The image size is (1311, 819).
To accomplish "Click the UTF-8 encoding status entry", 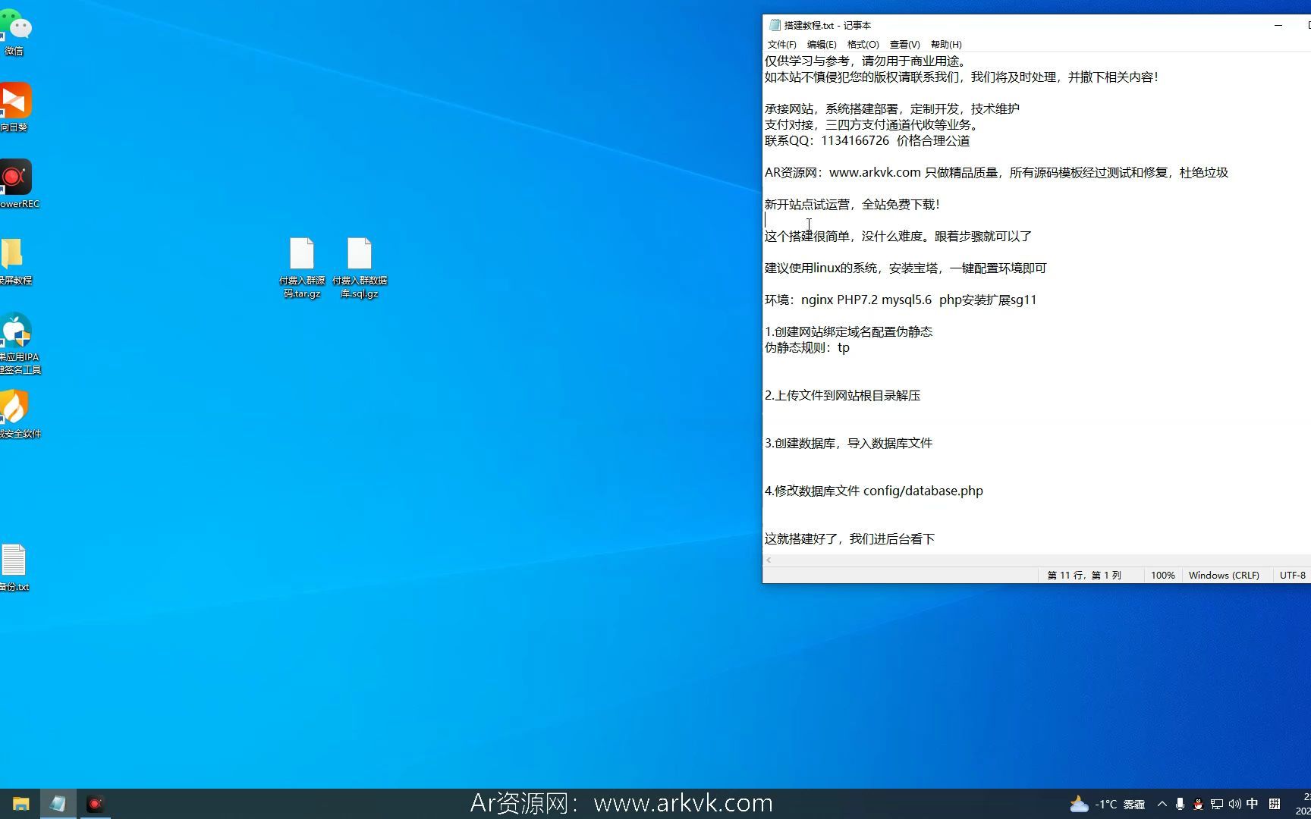I will click(1292, 576).
